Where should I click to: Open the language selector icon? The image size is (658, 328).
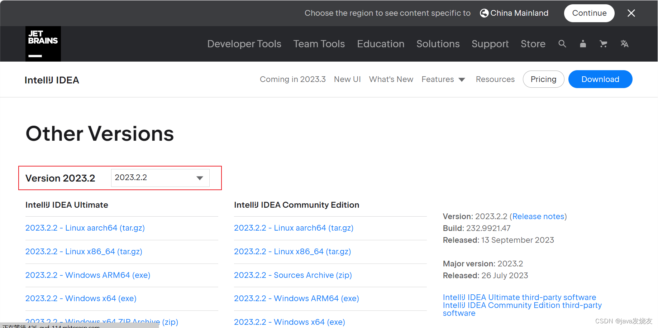click(624, 44)
